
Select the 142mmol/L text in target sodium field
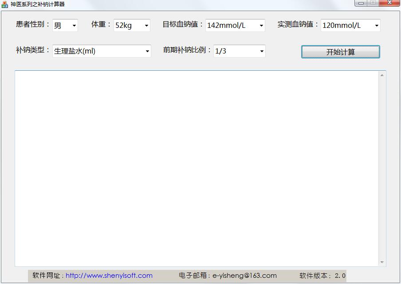pos(226,25)
